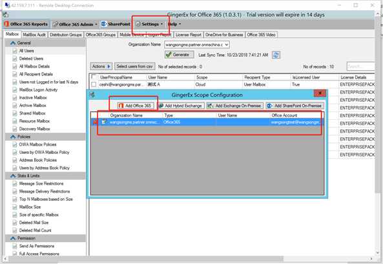The height and width of the screenshot is (264, 383).
Task: Click the Message Size Restrictions icon
Action: 15,184
